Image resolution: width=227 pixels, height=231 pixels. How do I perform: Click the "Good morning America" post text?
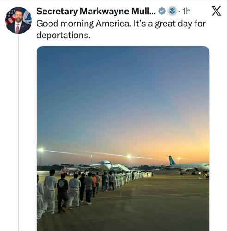[121, 30]
